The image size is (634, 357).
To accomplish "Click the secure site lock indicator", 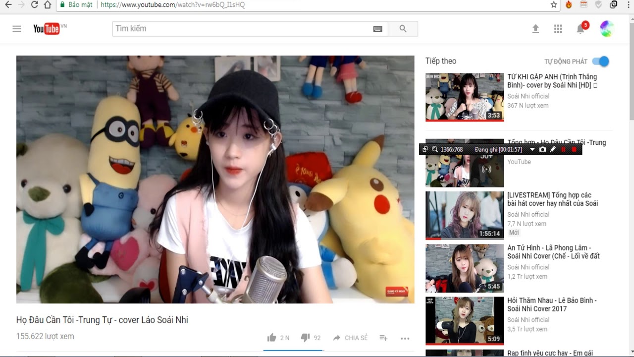I will pos(76,5).
